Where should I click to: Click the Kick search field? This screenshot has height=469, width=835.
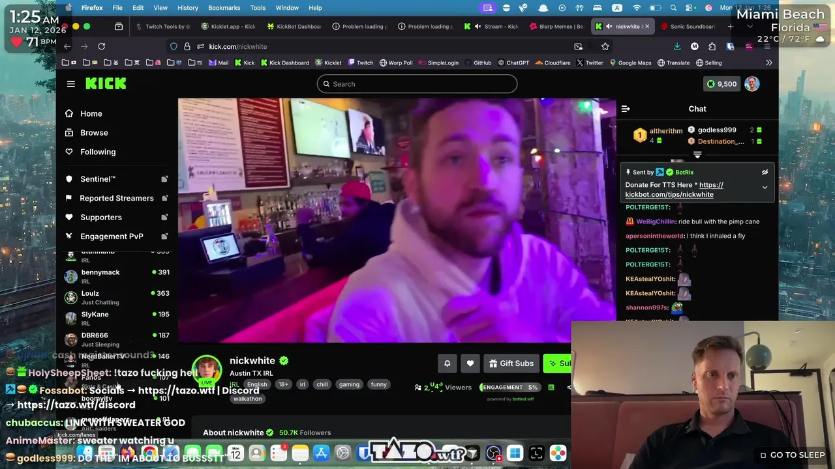pyautogui.click(x=417, y=84)
